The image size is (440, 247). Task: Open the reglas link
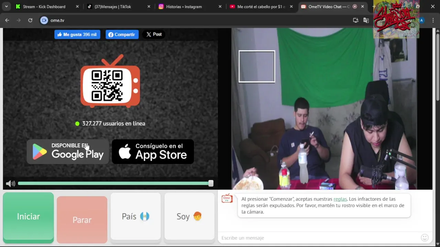pyautogui.click(x=340, y=199)
